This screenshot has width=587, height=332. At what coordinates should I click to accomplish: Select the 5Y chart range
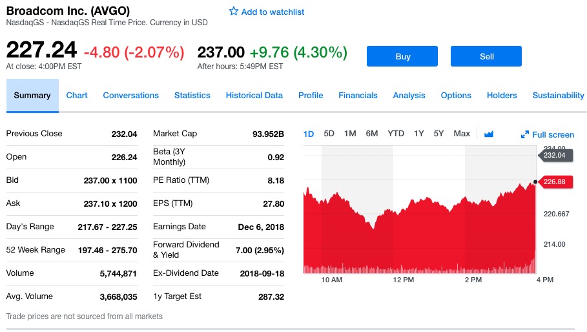(438, 134)
